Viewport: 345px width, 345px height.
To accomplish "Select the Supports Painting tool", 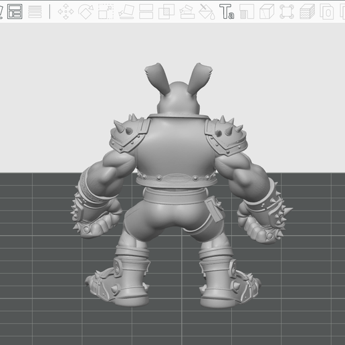I will 187,12.
